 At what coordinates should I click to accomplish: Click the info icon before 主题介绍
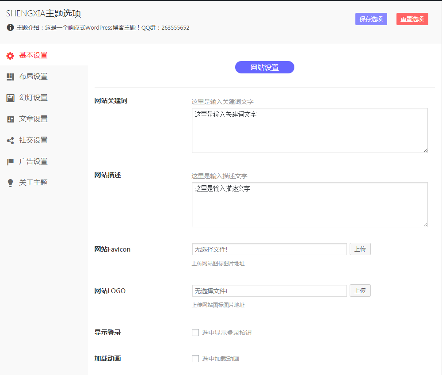pos(10,27)
